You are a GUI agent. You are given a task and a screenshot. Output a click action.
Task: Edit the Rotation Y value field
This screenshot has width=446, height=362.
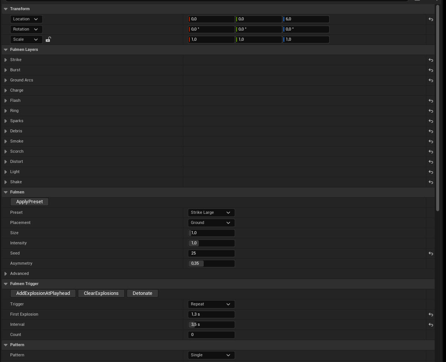click(259, 29)
